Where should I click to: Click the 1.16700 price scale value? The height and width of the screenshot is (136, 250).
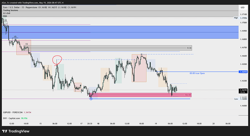click(243, 47)
